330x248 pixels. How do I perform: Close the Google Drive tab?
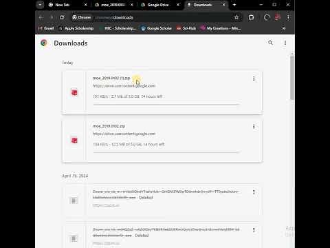point(178,5)
